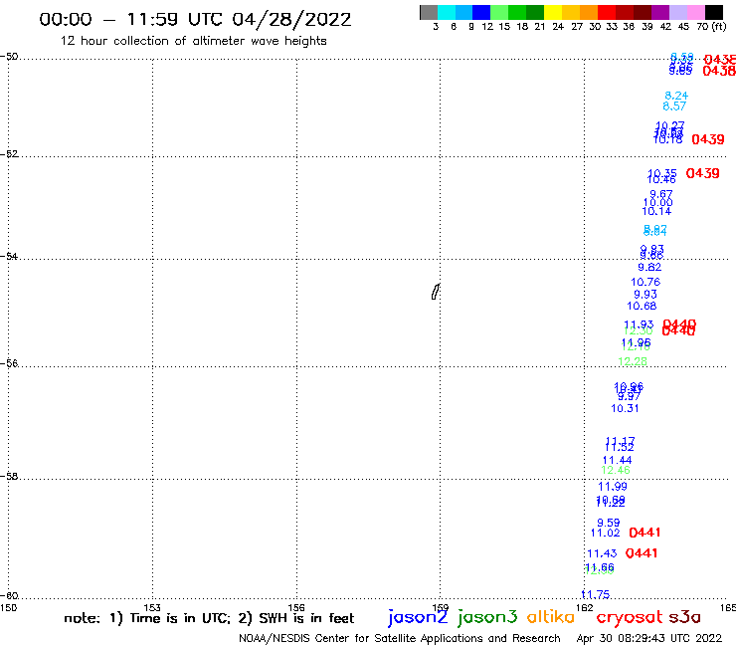Click the jason3 satellite label
736x647 pixels.
[x=487, y=617]
